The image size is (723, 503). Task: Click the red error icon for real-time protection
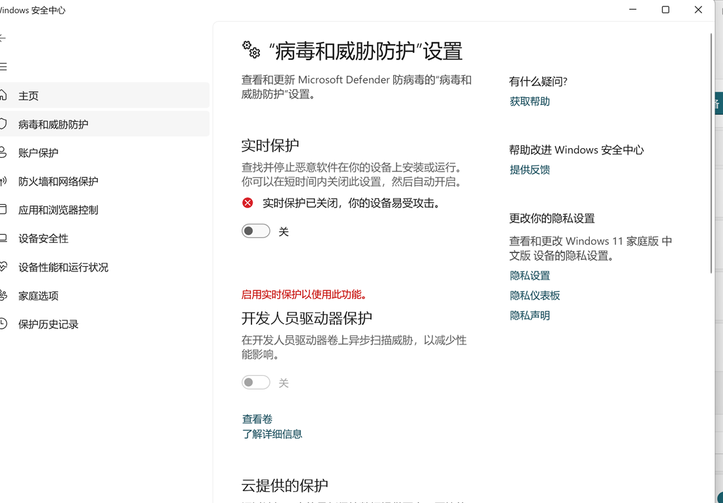coord(248,203)
